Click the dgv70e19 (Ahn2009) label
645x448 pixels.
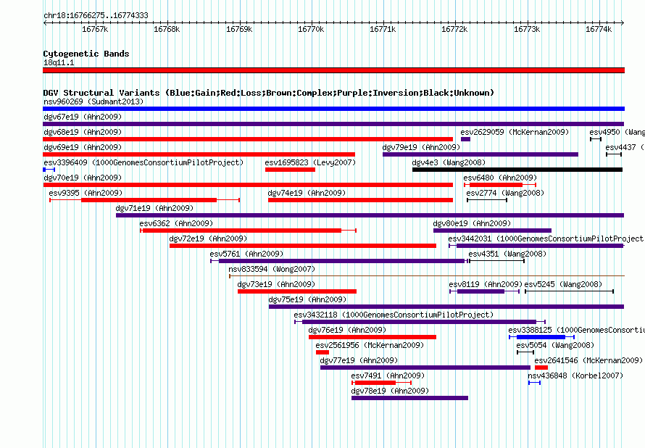coord(83,178)
